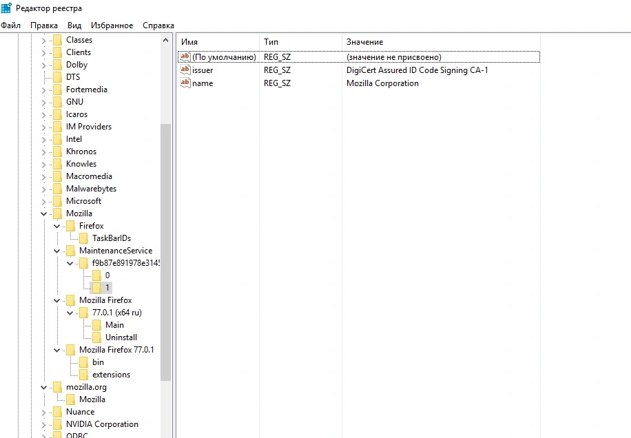This screenshot has width=631, height=438.
Task: Select folder icon of key 1
Action: pyautogui.click(x=96, y=288)
